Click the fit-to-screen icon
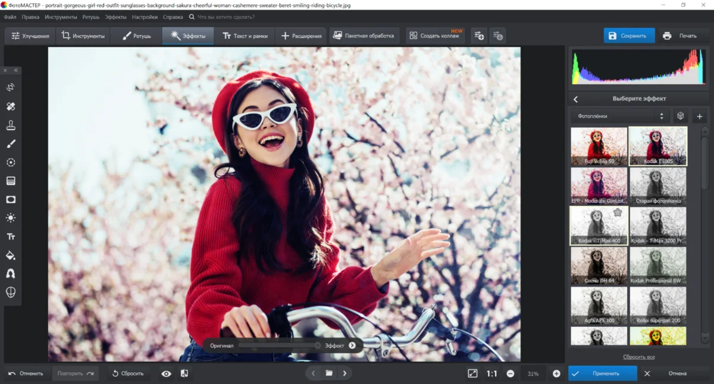 point(472,373)
